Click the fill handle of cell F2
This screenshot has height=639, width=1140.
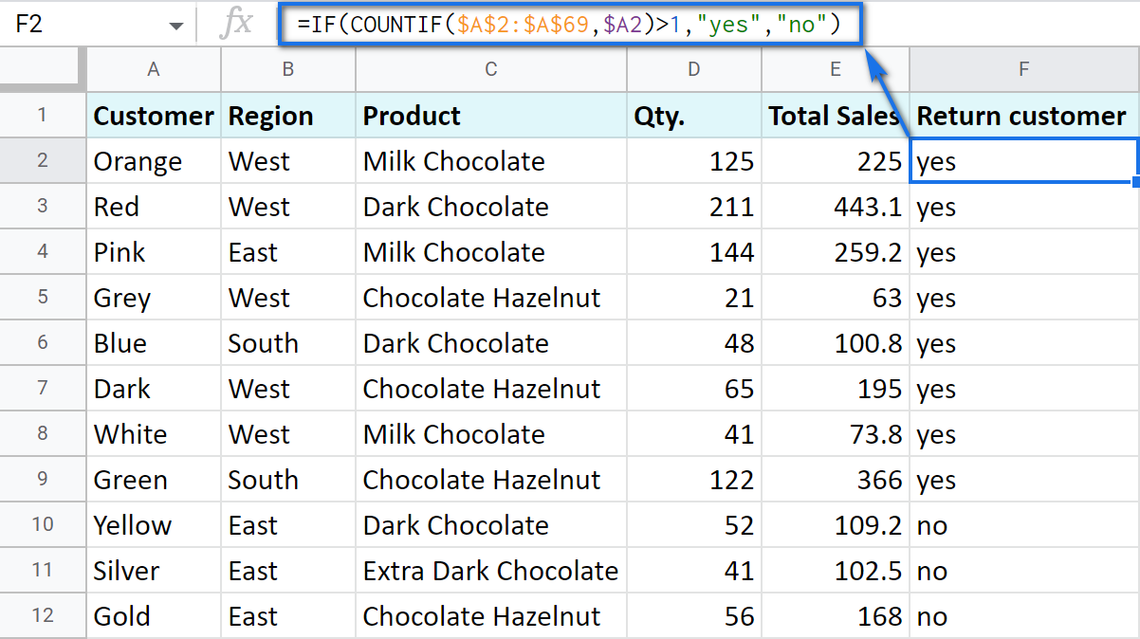(1134, 182)
